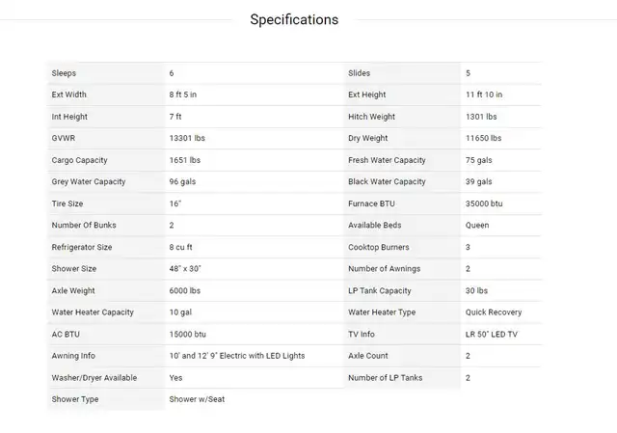Click the GVWR value 13301 lbs
This screenshot has height=433, width=617.
pos(187,138)
